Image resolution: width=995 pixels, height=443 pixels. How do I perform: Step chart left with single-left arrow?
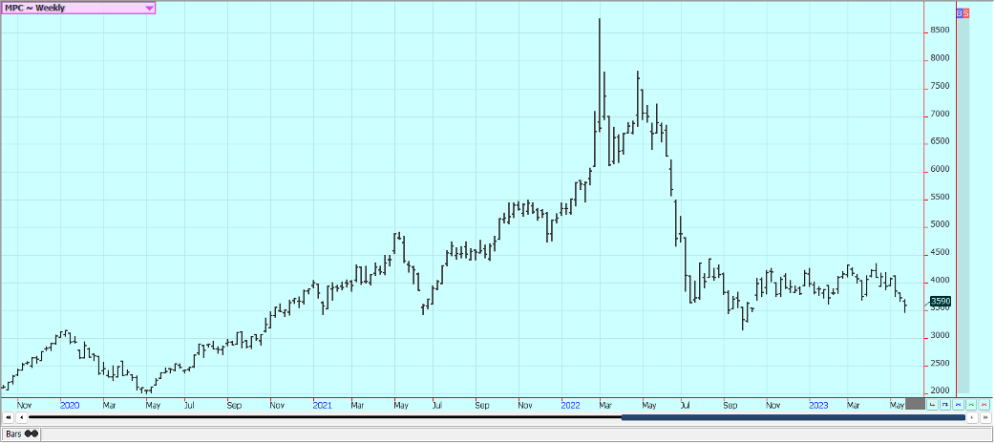21,417
